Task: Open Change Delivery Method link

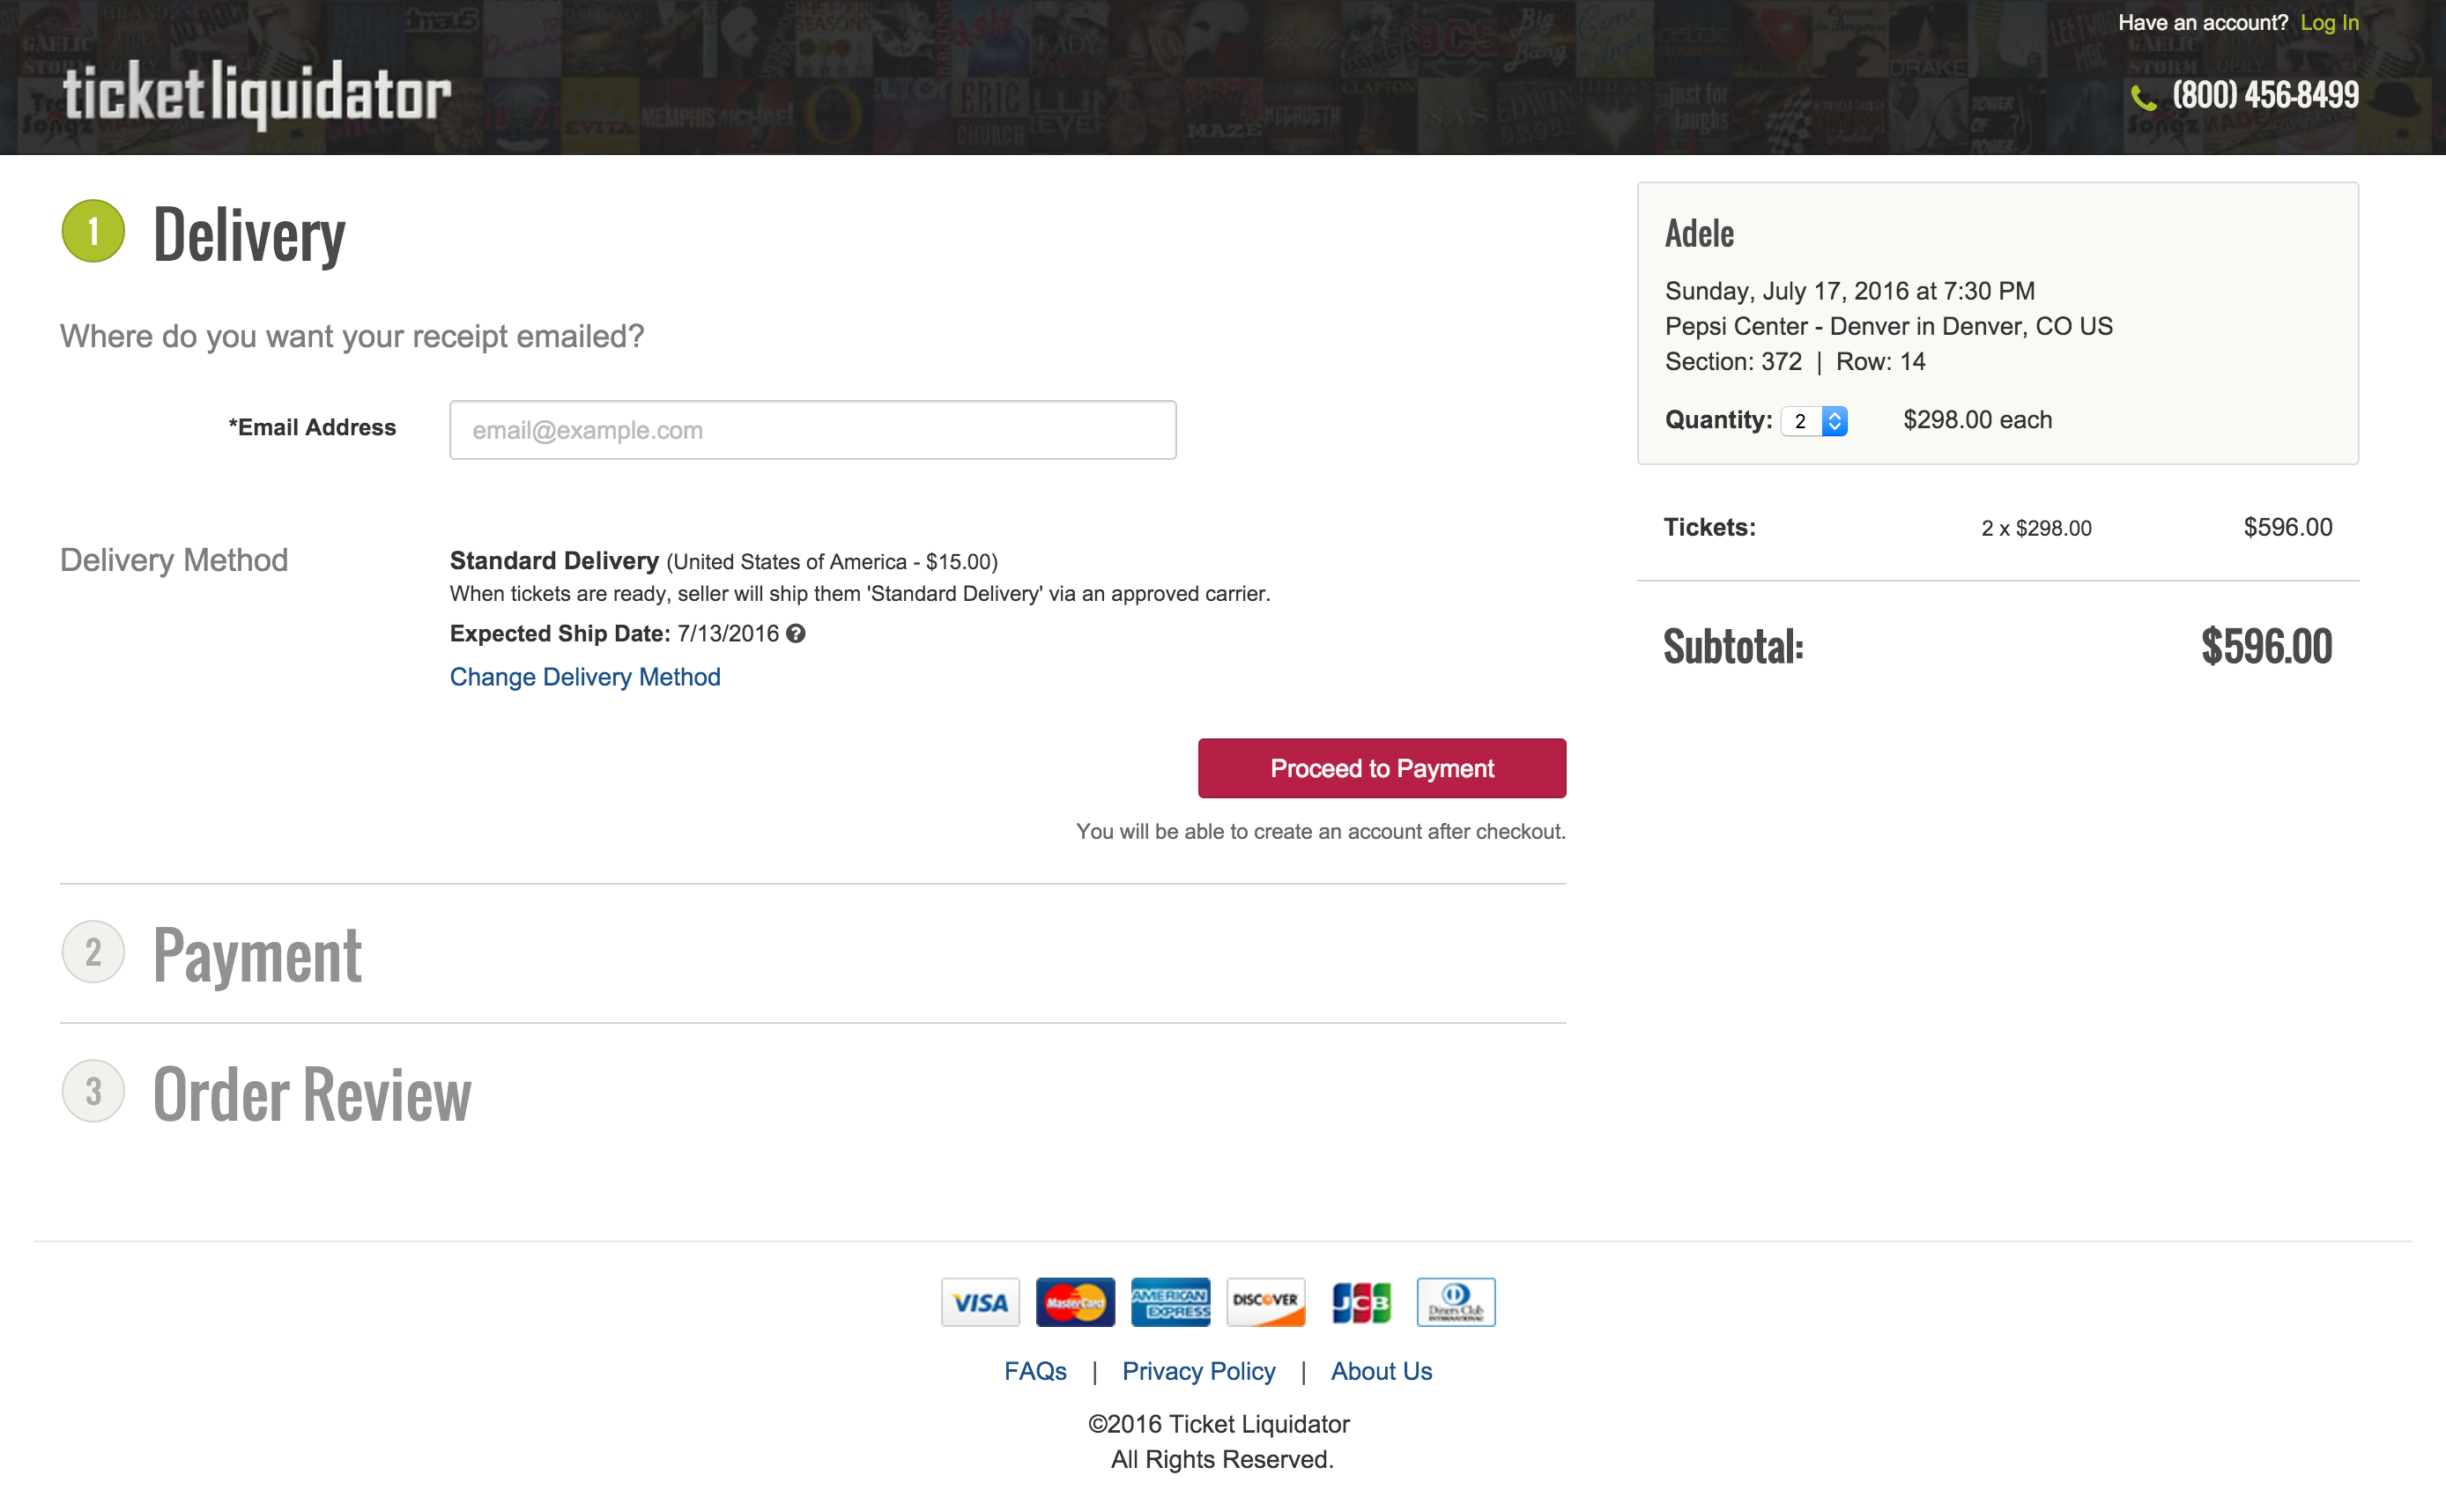Action: 585,677
